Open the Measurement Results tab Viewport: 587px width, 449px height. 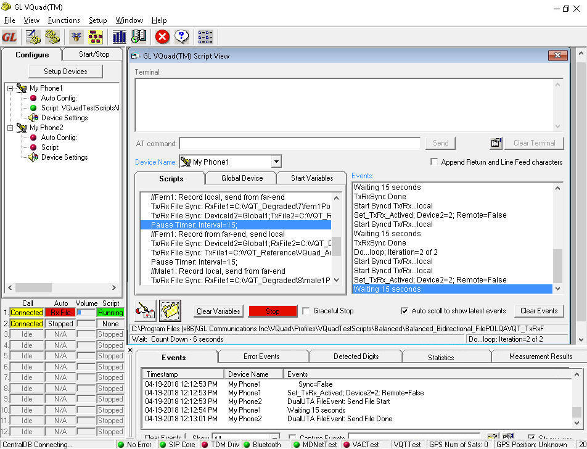540,356
